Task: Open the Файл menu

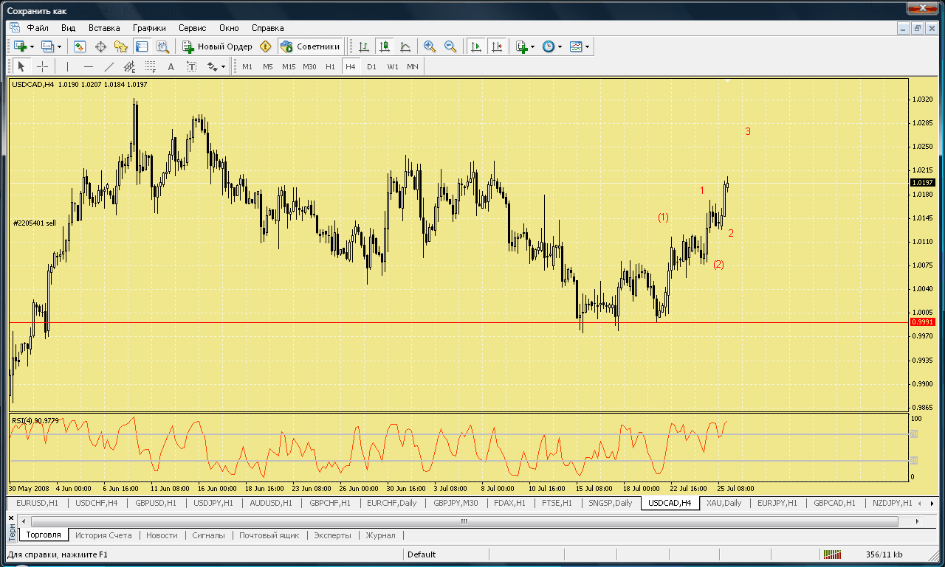Action: point(38,27)
